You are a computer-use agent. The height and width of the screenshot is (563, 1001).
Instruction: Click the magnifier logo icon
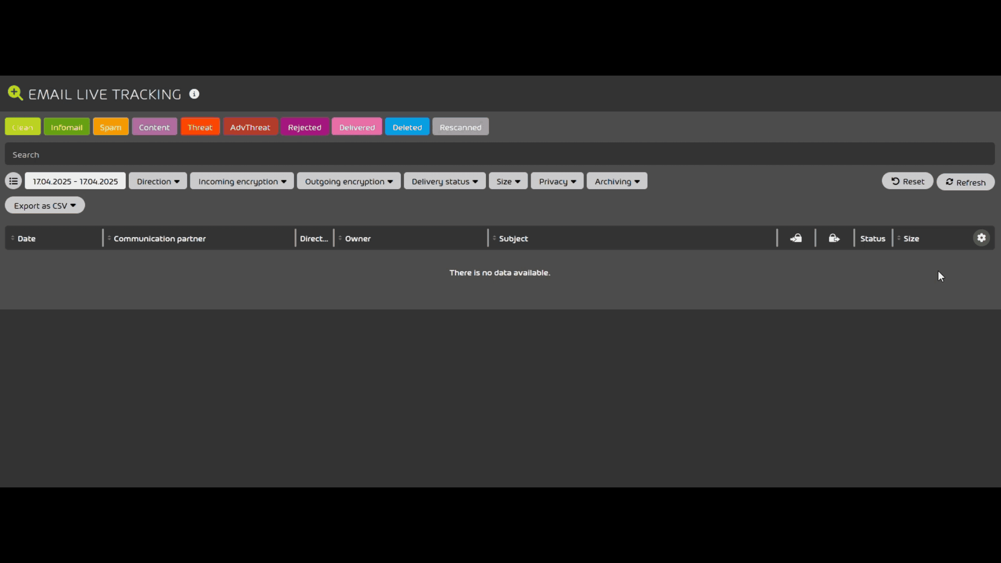coord(15,93)
